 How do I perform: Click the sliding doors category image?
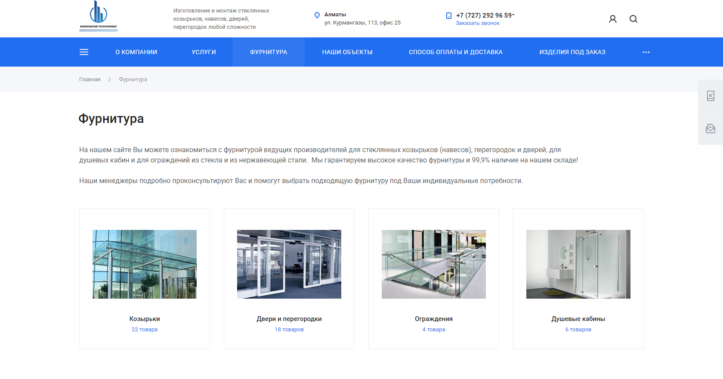(x=289, y=264)
